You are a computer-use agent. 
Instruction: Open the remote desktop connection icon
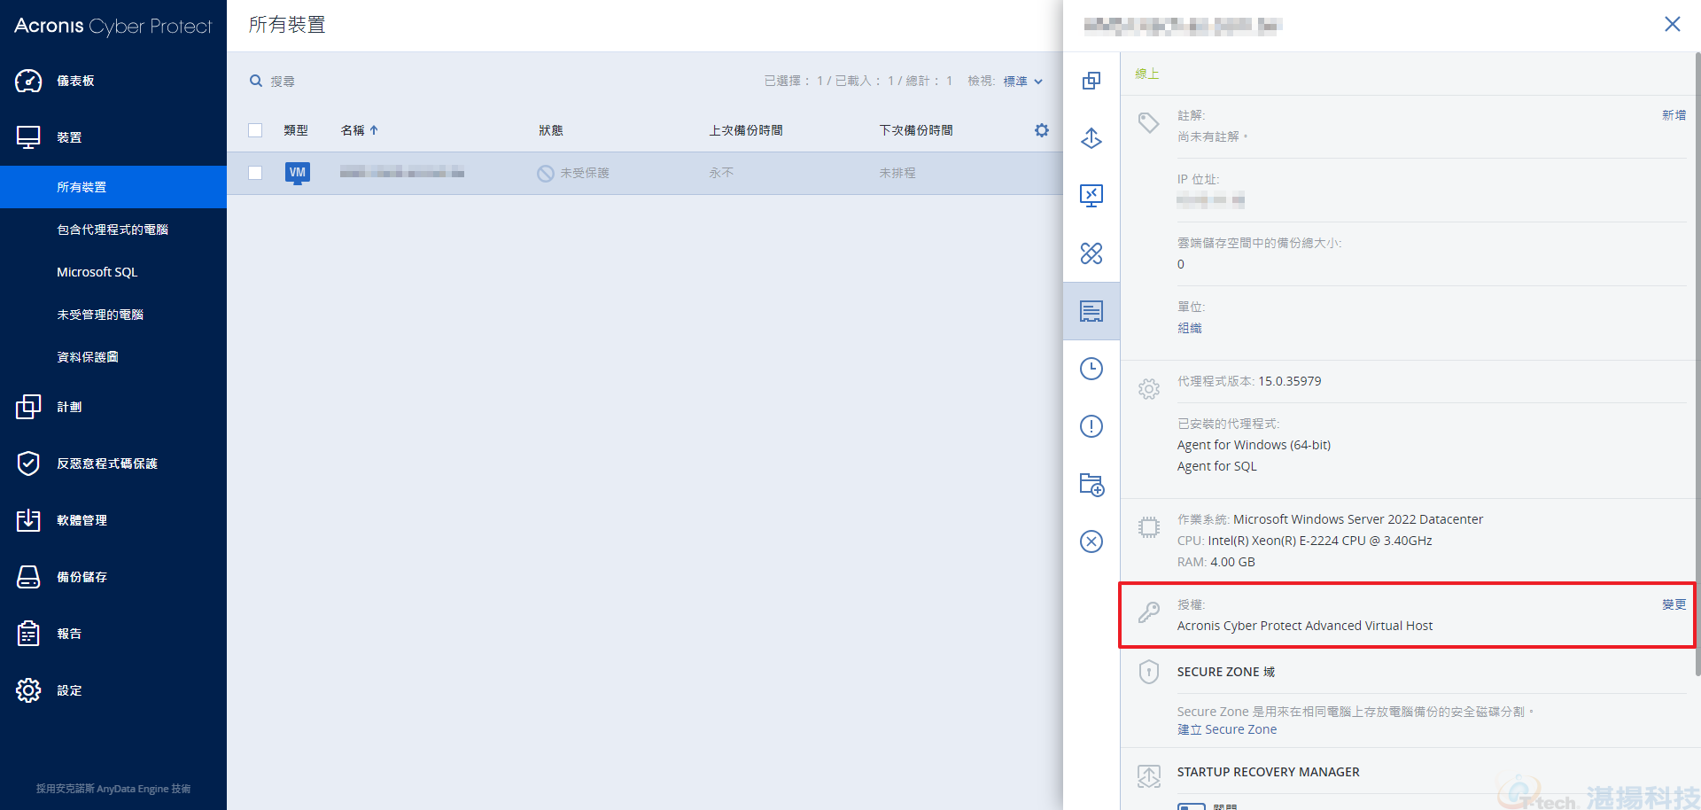click(1091, 196)
